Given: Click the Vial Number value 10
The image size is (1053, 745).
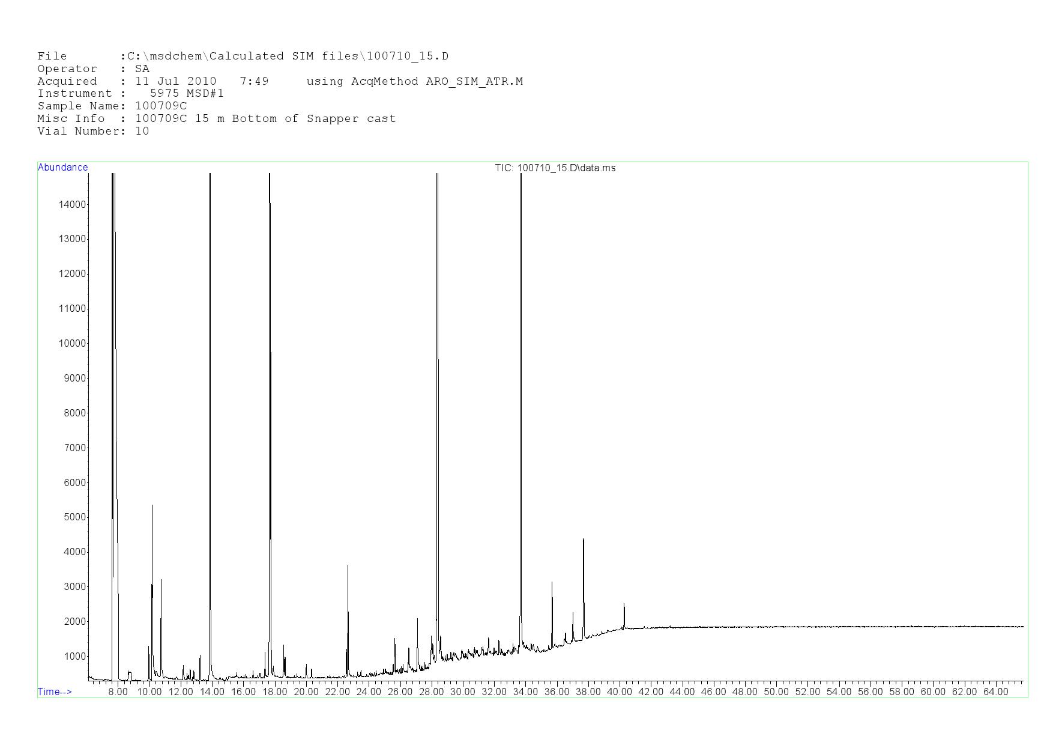Looking at the screenshot, I should tap(142, 132).
